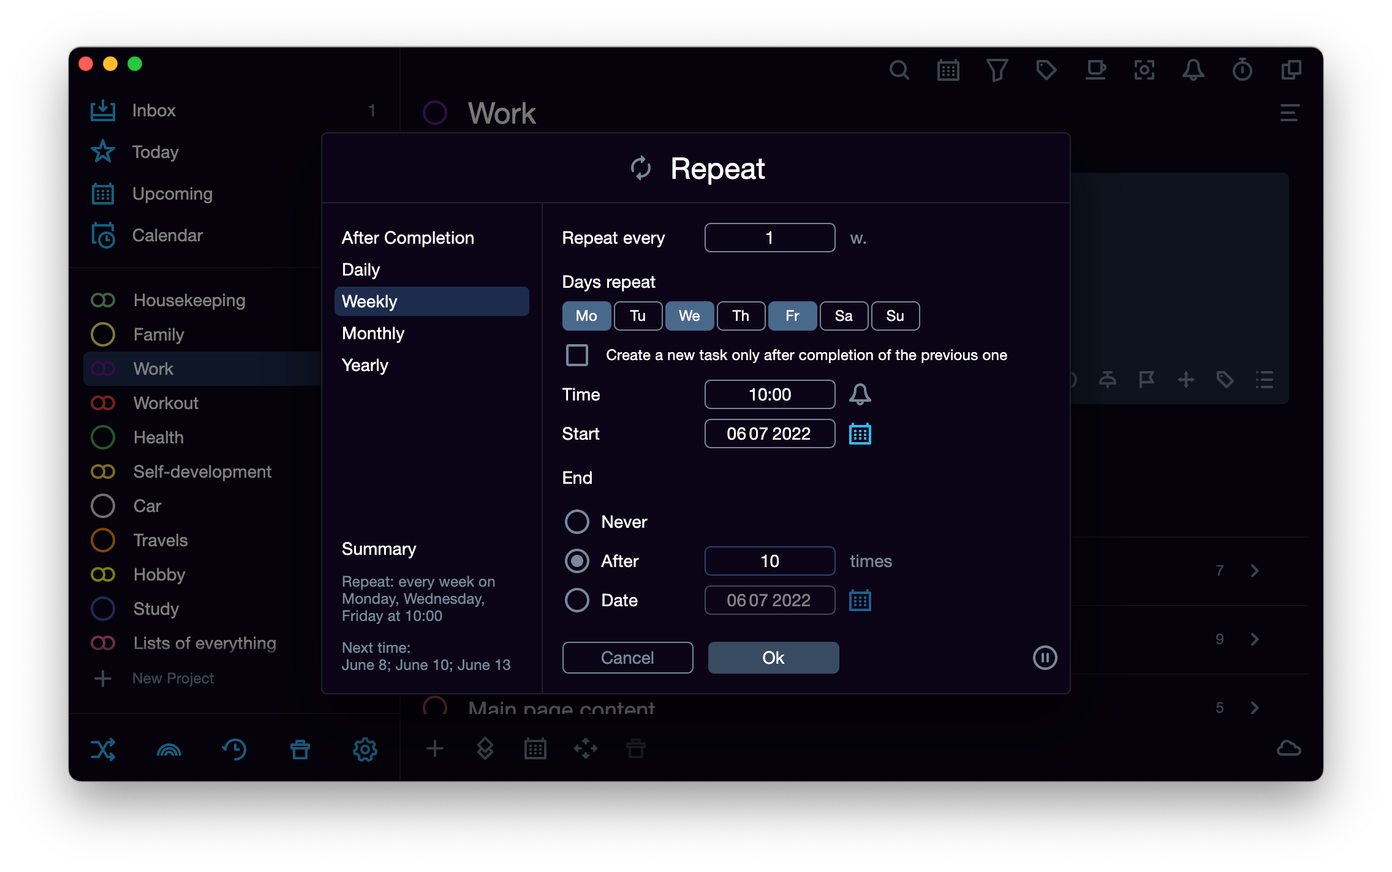Click New Project in sidebar

[x=173, y=678]
